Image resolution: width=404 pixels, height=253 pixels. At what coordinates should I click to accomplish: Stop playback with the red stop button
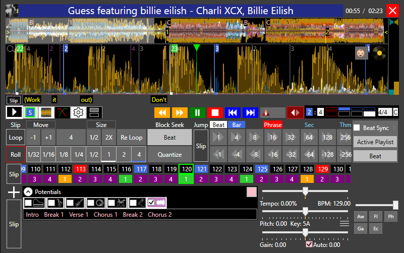coord(215,112)
